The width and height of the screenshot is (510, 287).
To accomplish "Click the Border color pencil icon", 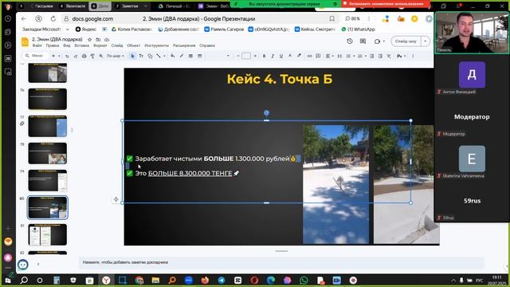I will point(182,56).
